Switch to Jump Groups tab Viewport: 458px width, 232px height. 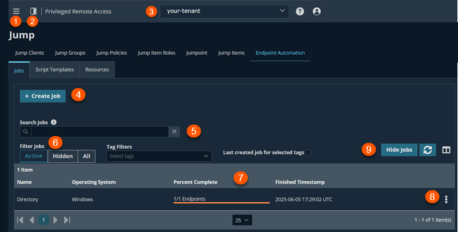coord(70,52)
